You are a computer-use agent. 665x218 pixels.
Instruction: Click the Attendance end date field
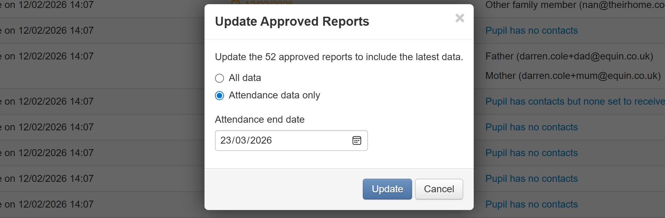282,140
